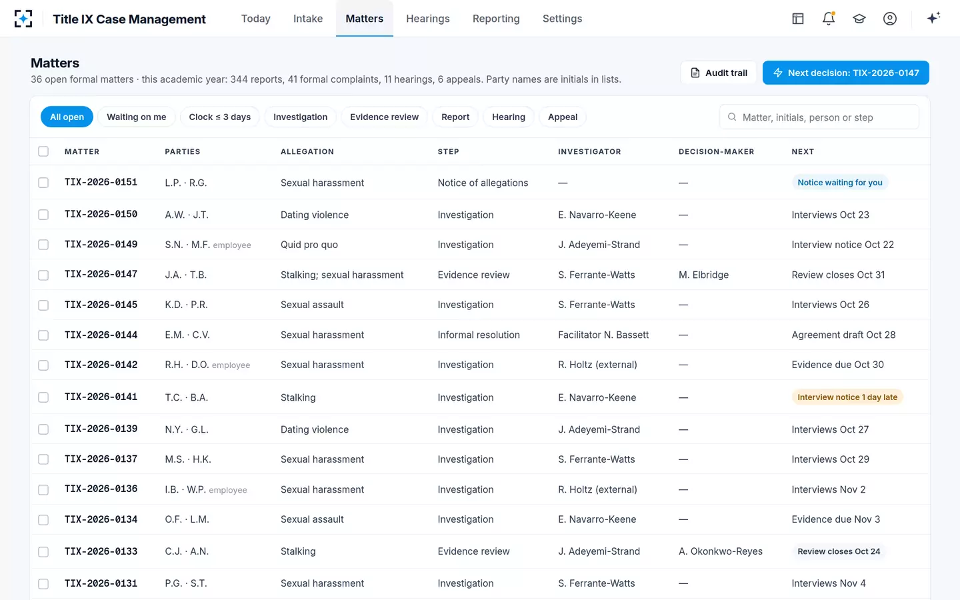Viewport: 960px width, 600px height.
Task: Filter matters by Investigation step
Action: pyautogui.click(x=301, y=117)
